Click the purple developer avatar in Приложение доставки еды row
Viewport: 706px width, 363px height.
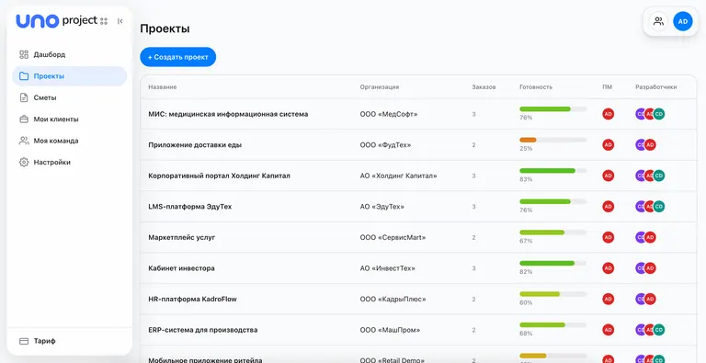coord(640,144)
